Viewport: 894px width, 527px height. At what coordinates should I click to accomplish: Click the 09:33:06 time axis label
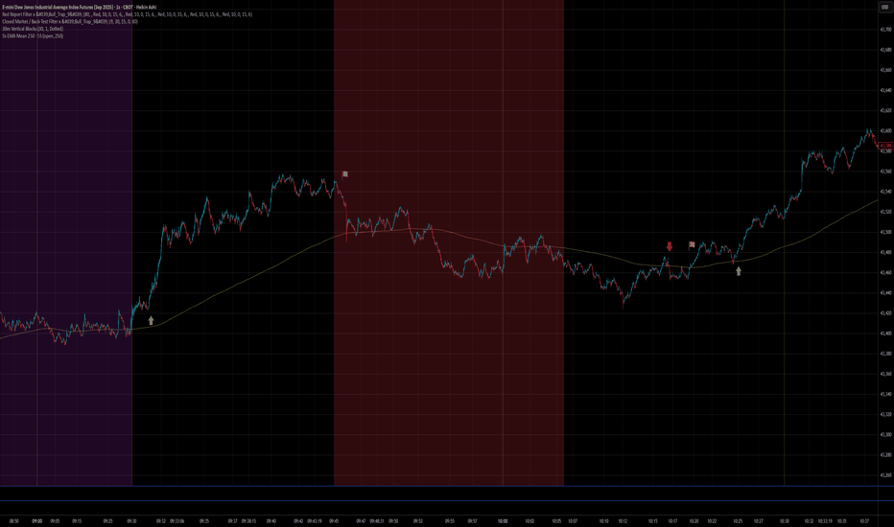tap(176, 521)
